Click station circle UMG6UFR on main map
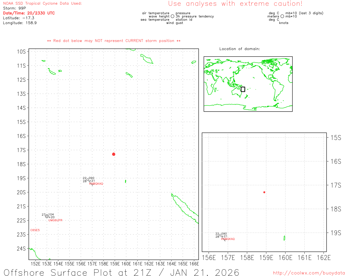 tap(47, 216)
